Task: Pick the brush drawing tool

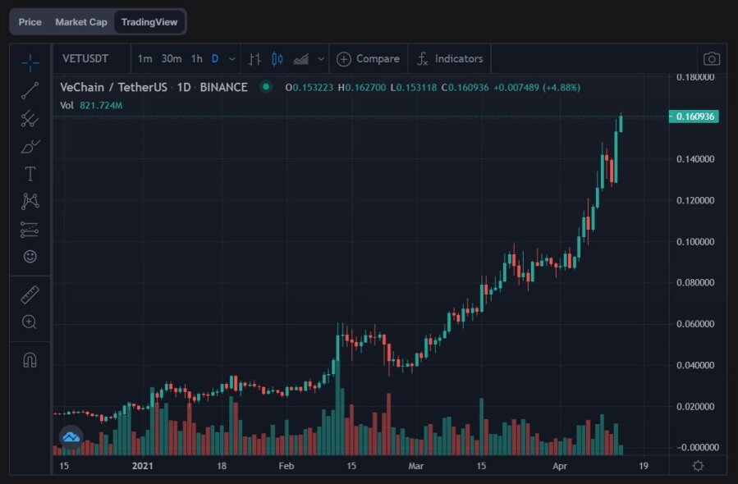Action: [30, 146]
